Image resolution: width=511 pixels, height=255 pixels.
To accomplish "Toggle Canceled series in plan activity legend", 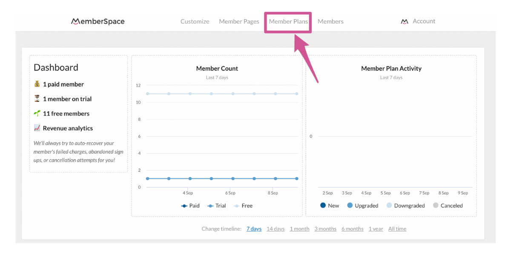I will [448, 205].
